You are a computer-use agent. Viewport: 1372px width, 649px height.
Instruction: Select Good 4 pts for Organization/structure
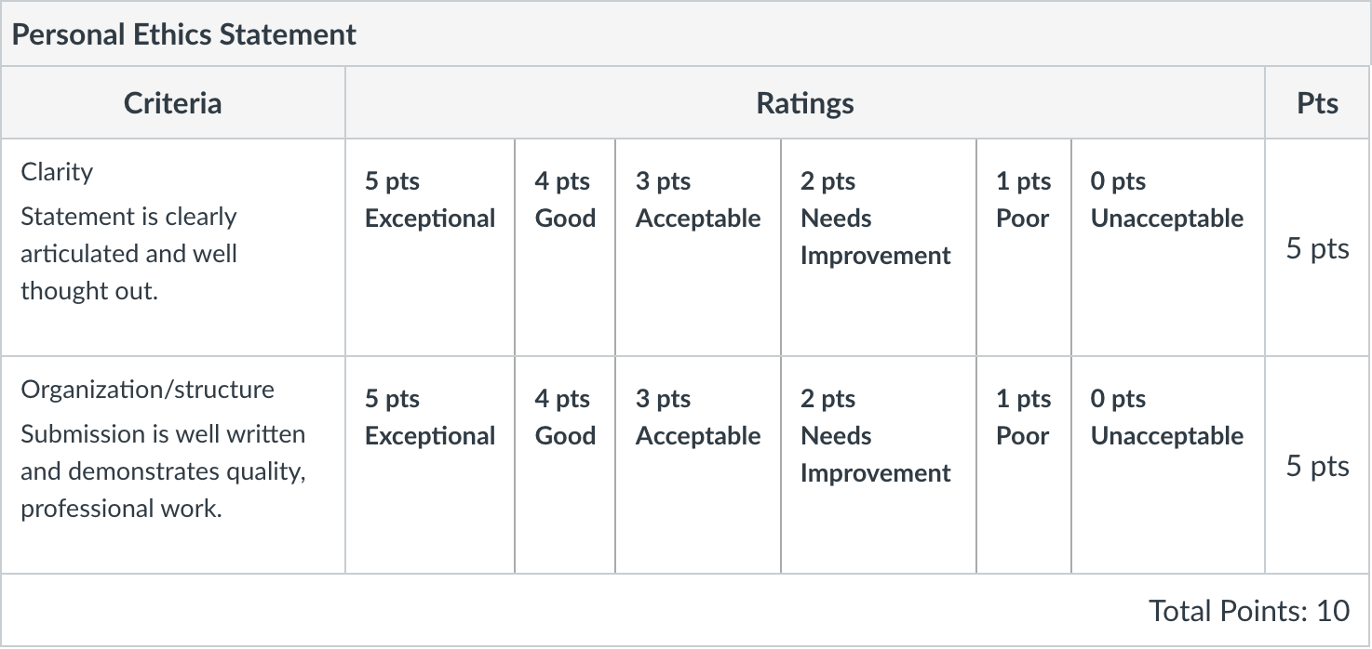(x=565, y=465)
